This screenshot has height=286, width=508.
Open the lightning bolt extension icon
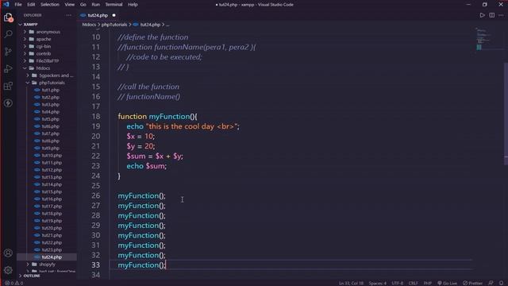[x=8, y=103]
